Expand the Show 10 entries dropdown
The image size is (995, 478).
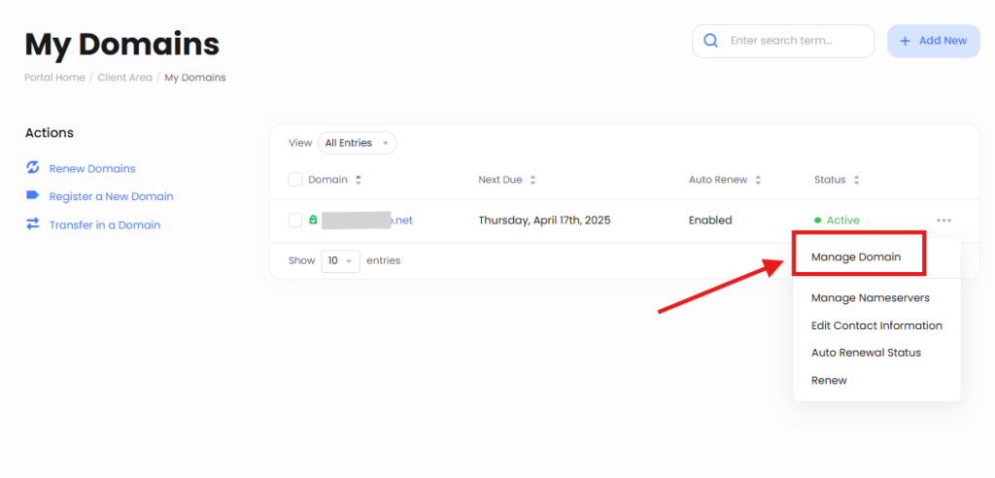pos(341,260)
